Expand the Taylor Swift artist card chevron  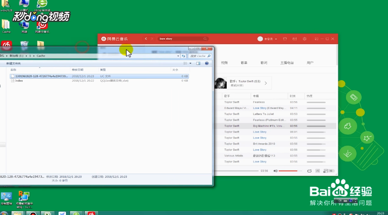coord(266,83)
